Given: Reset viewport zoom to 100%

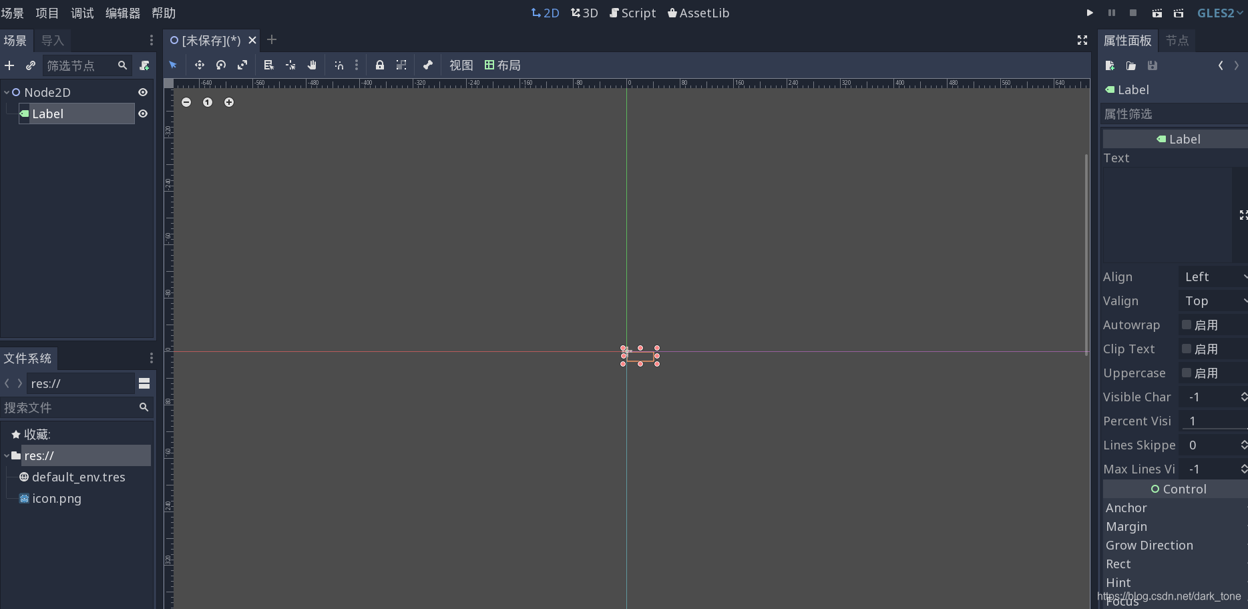Looking at the screenshot, I should (208, 102).
